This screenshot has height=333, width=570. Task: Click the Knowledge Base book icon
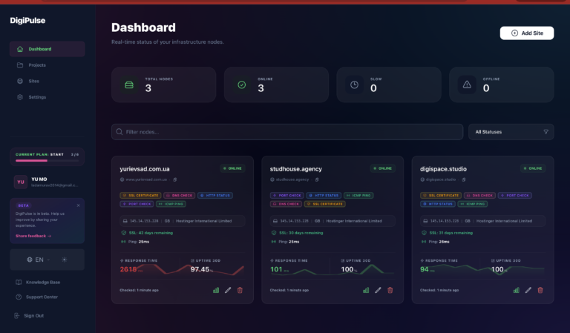pos(19,282)
